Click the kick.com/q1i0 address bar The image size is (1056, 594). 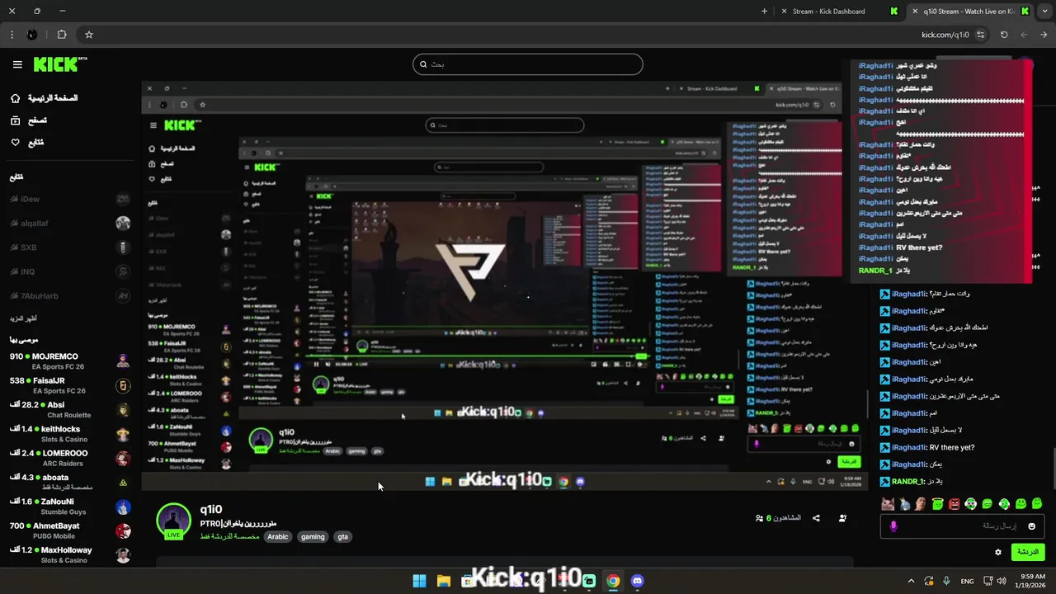pyautogui.click(x=945, y=35)
